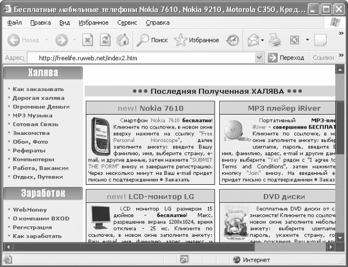Click the Print icon in the toolbar
The image size is (348, 267).
pos(274,40)
